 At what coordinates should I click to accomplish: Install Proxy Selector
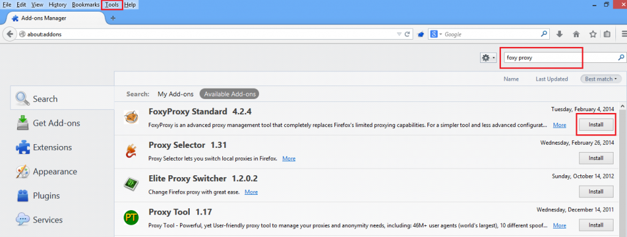[x=596, y=158]
